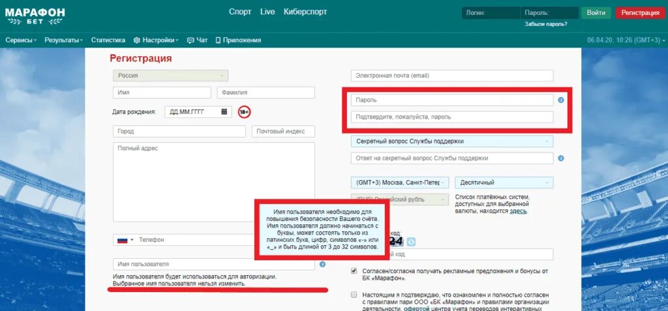The image size is (668, 311).
Task: Click the chat speech bubble icon
Action: point(190,40)
